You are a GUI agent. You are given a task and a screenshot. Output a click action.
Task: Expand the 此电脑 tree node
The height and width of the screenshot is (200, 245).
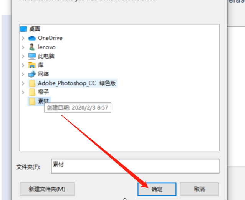(23, 56)
